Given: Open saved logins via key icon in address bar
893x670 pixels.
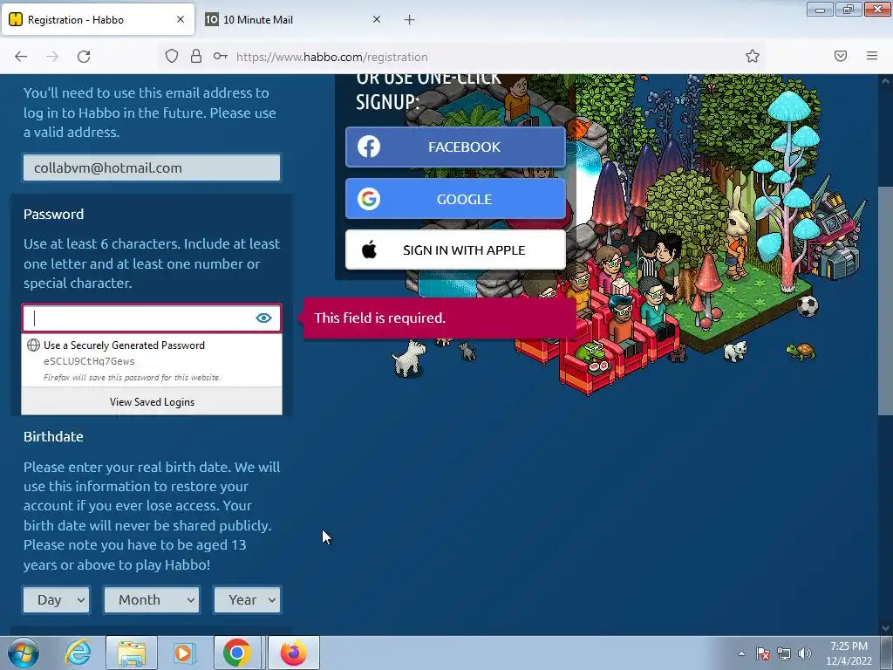Looking at the screenshot, I should click(x=221, y=56).
